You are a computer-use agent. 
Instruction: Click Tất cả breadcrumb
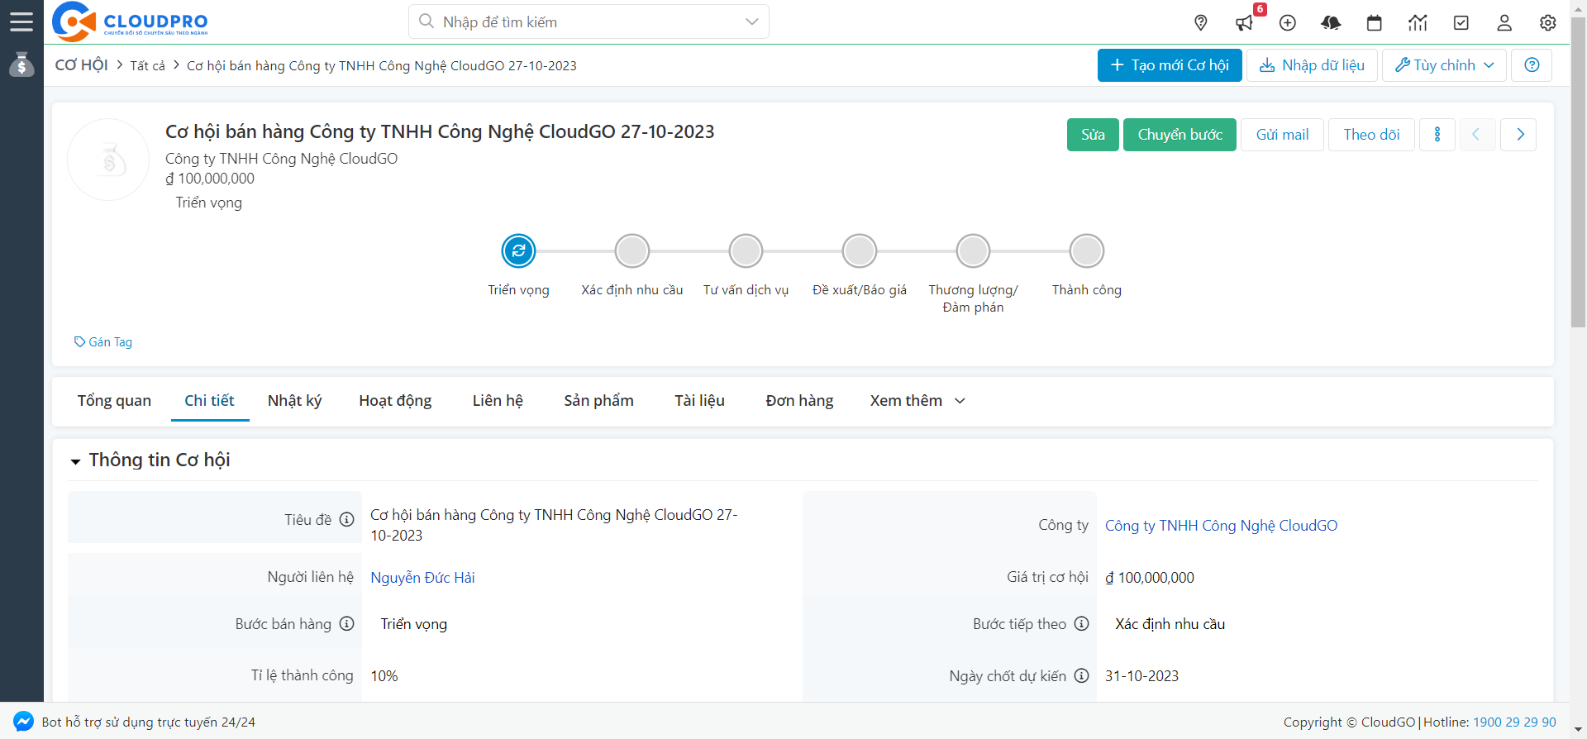point(147,66)
